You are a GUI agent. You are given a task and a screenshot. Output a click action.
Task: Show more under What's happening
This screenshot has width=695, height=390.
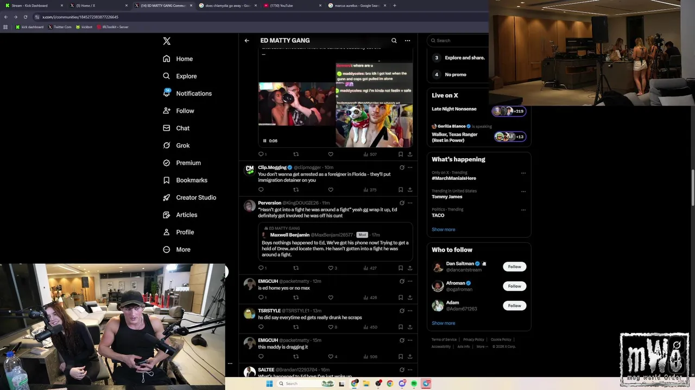444,230
